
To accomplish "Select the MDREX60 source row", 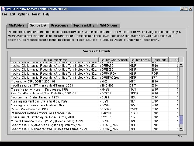I will tap(95, 69).
